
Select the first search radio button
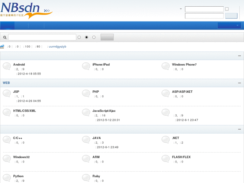coord(79,37)
